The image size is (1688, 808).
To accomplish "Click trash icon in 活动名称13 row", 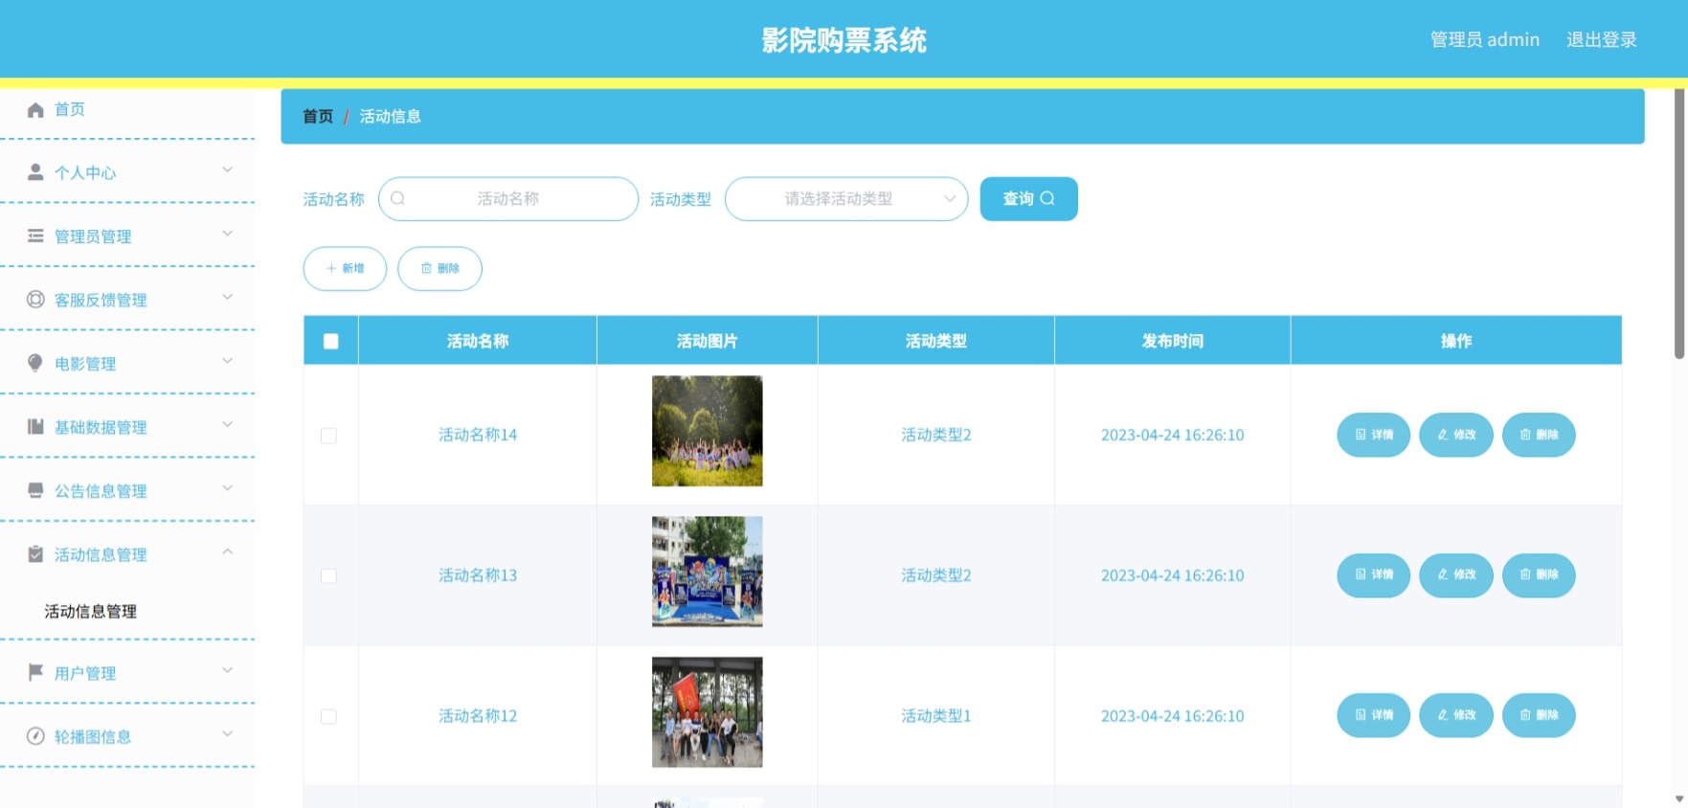I will [x=1526, y=574].
